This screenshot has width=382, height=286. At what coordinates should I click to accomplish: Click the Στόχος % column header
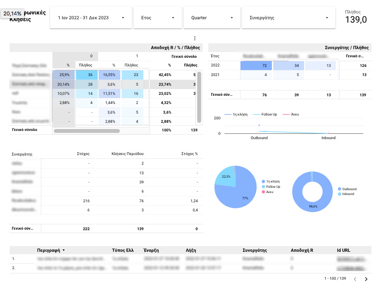(x=190, y=154)
